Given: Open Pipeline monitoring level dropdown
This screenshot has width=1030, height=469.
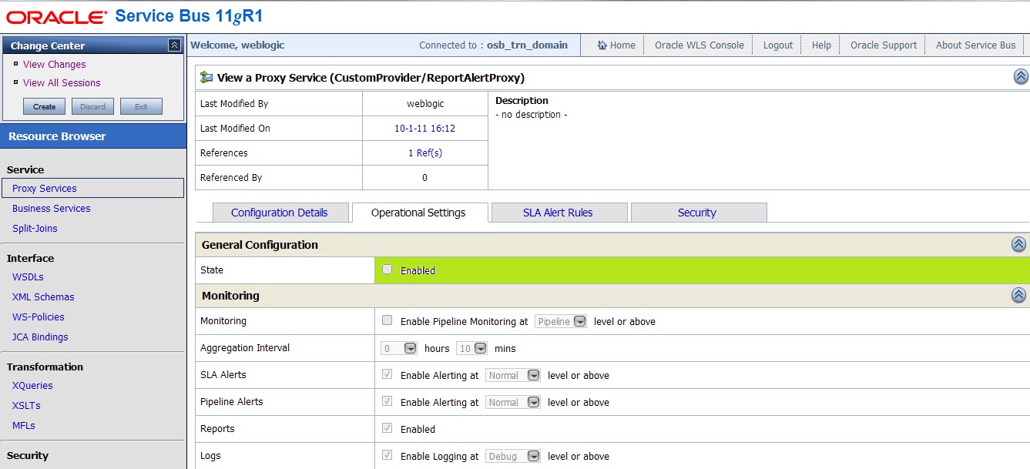Looking at the screenshot, I should [x=561, y=321].
